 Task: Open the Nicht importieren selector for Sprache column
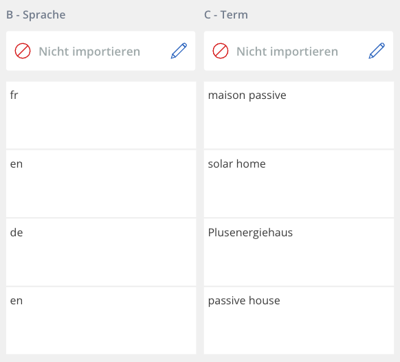101,51
